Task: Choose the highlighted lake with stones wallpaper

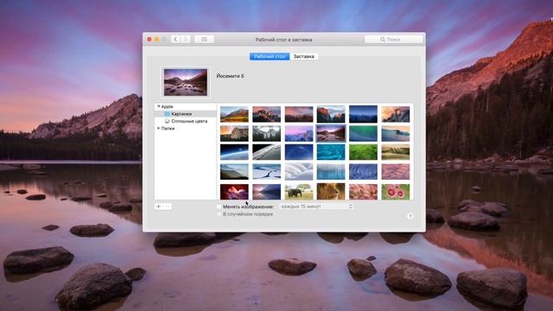Action: 331,134
